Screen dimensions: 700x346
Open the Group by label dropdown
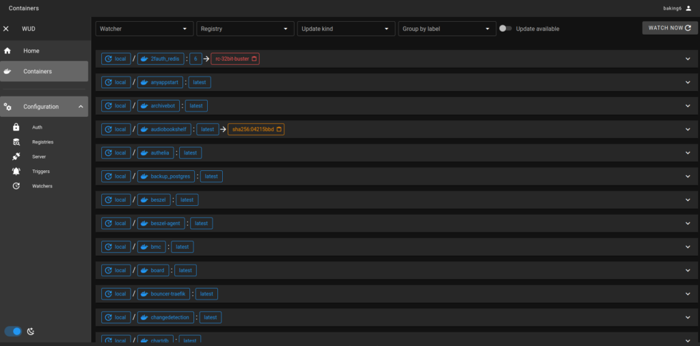(x=447, y=29)
